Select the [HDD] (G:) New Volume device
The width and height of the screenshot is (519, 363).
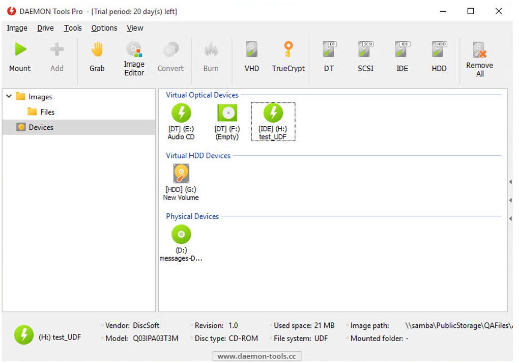point(181,182)
